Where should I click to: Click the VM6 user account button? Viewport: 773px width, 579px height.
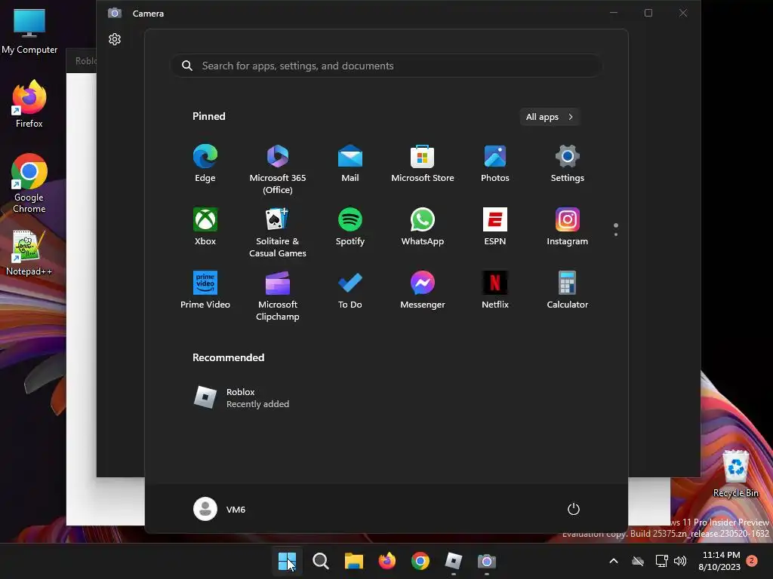pos(220,509)
